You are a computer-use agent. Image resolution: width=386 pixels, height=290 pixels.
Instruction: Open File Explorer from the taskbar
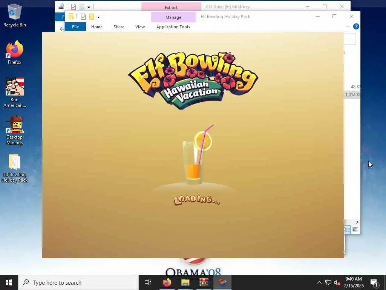185,282
